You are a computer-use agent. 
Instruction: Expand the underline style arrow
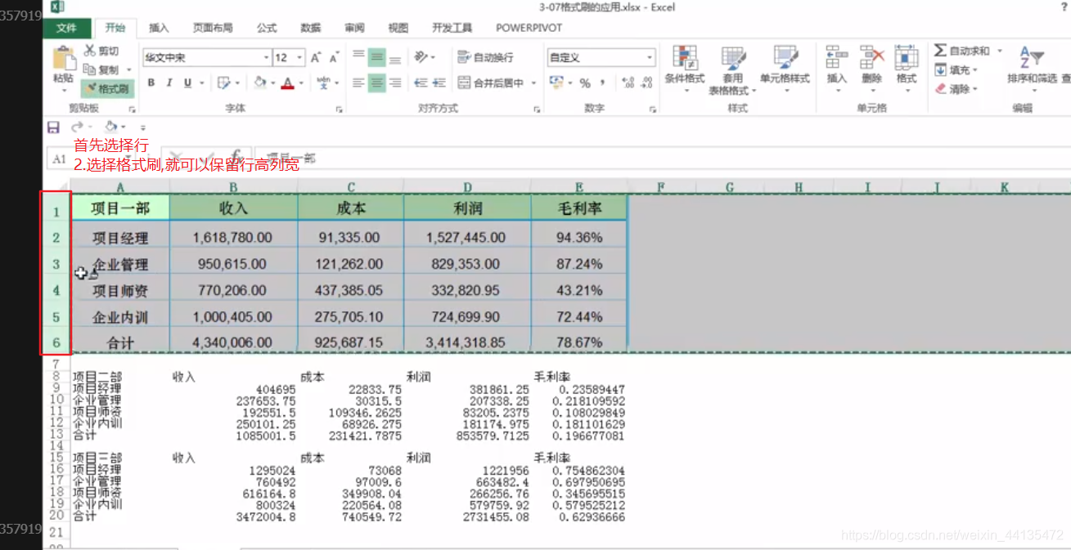pos(201,83)
